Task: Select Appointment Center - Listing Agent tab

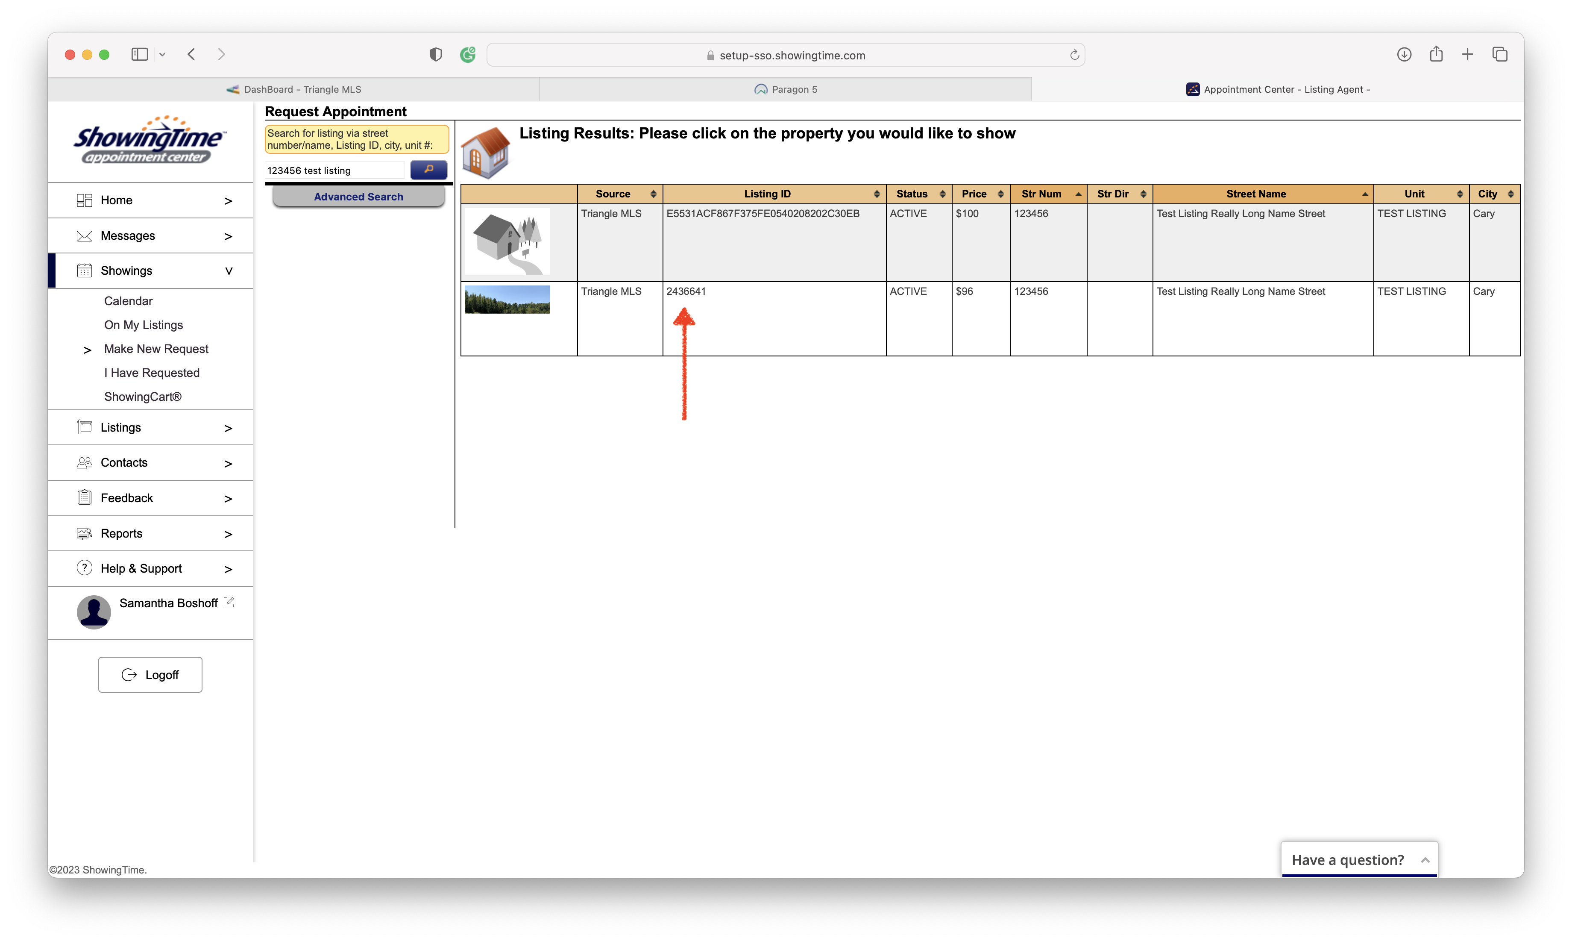Action: [1278, 89]
